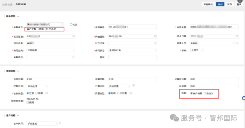This screenshot has width=245, height=128.
Task: Click into the 测试 input field
Action: tap(133, 57)
